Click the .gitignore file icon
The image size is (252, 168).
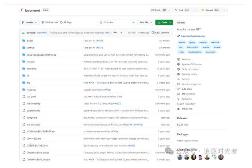[24, 117]
